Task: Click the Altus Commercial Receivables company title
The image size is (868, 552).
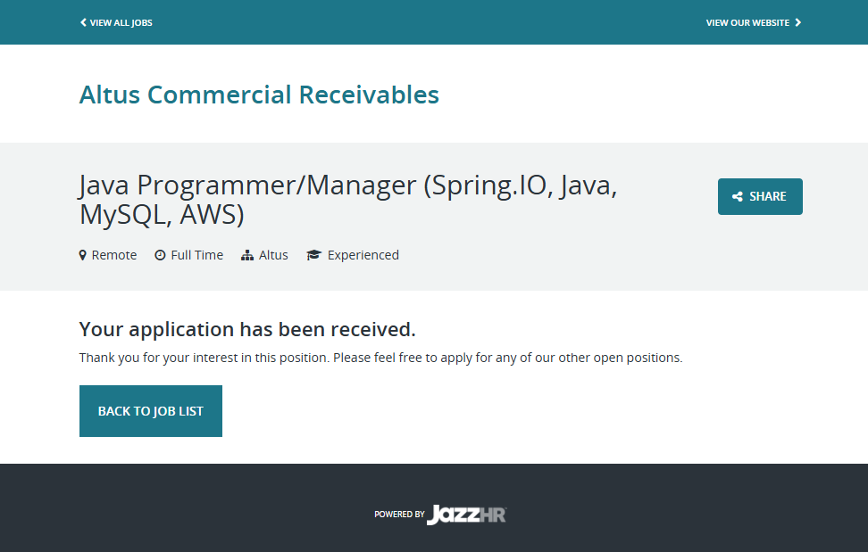Action: pyautogui.click(x=259, y=95)
